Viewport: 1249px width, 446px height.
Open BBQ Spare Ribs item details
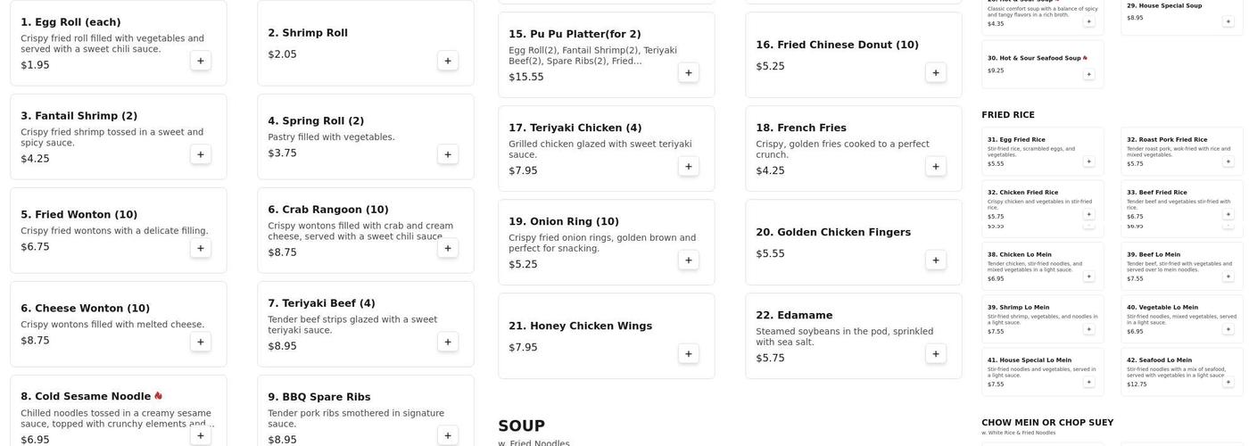point(318,397)
